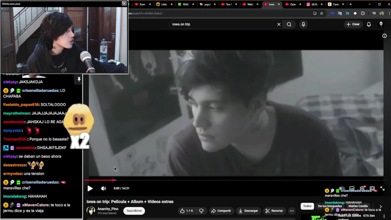Open YouTube account avatar menu
Image resolution: width=391 pixels, height=220 pixels.
[381, 24]
